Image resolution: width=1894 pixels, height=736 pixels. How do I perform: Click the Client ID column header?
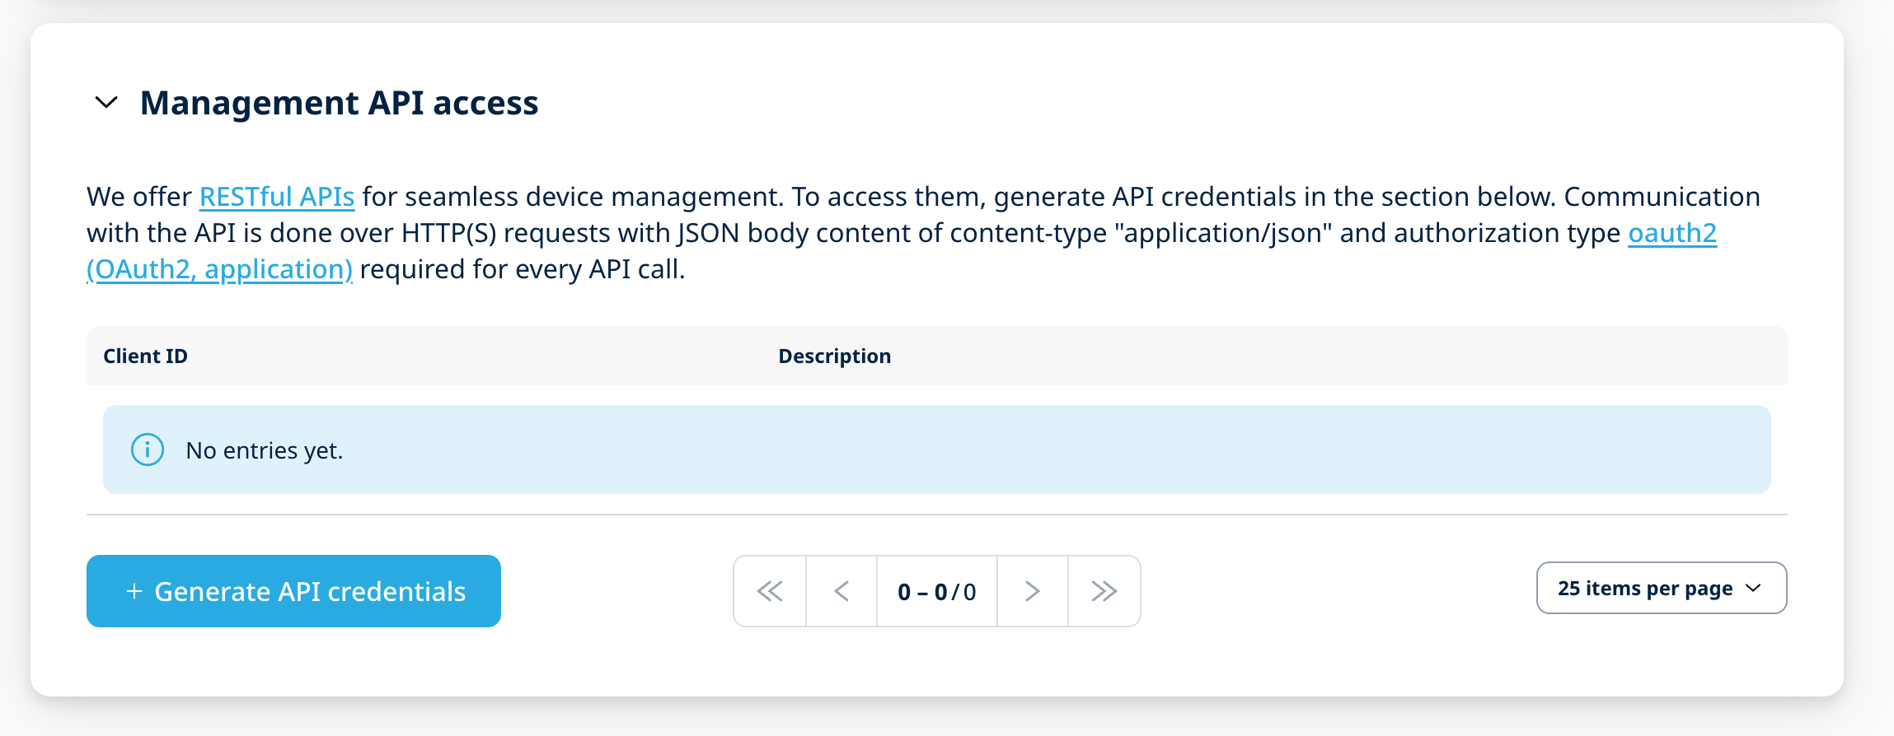tap(145, 356)
